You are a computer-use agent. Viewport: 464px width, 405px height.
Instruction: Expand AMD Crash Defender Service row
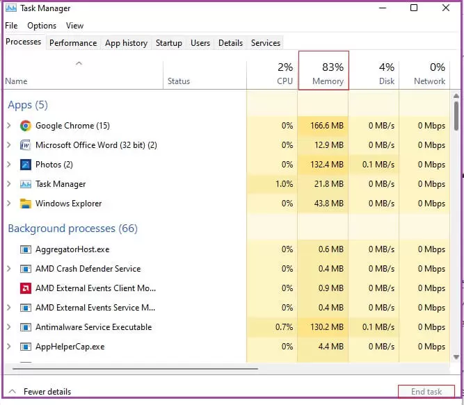tap(9, 269)
